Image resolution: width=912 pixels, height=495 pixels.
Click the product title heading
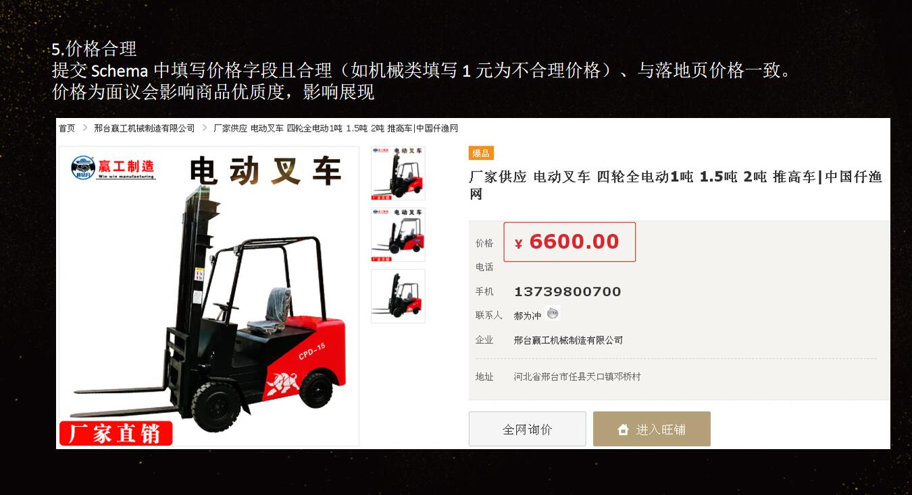[676, 185]
